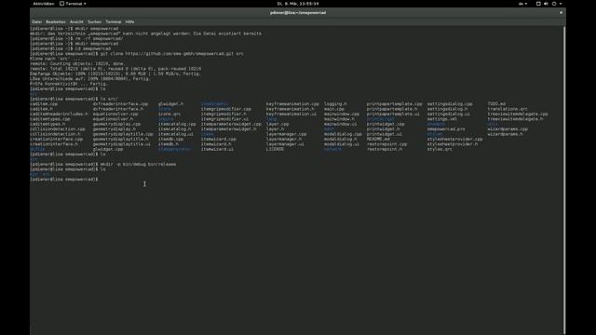Click the file name 'icons.qrc'
The width and height of the screenshot is (596, 335).
click(x=169, y=114)
